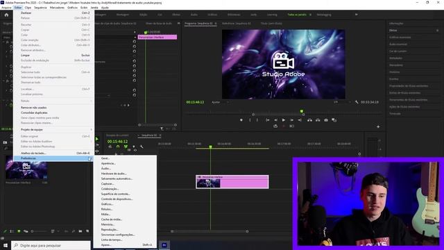Choose Memória in Preferences submenu

pos(125,224)
